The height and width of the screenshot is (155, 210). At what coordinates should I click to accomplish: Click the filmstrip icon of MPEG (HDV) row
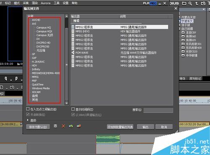click(x=73, y=31)
